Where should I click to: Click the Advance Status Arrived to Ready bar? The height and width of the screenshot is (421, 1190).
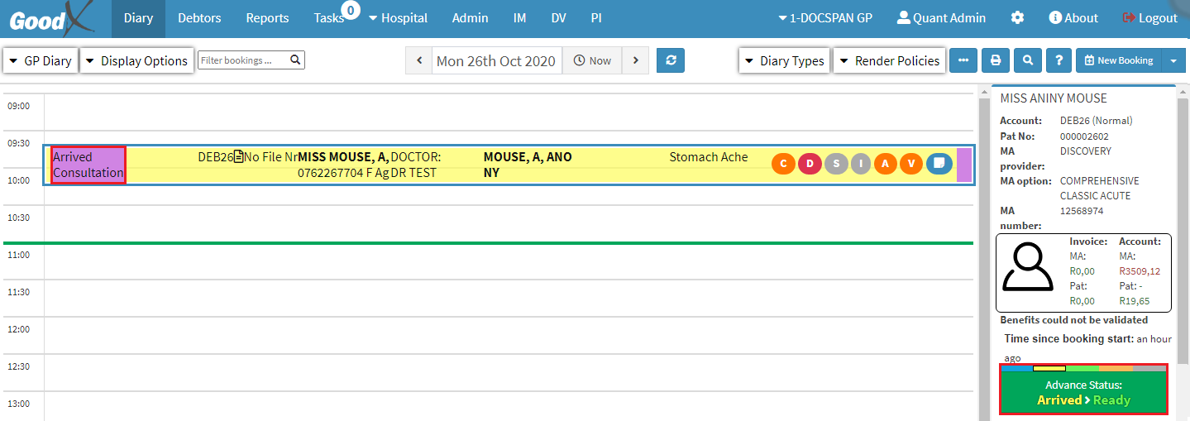click(1083, 393)
